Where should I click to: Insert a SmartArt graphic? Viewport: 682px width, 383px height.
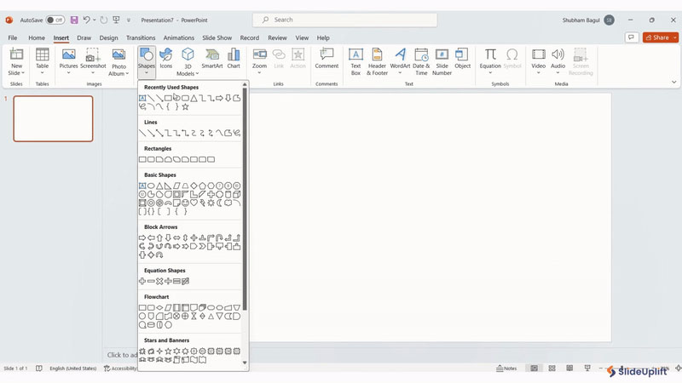212,59
